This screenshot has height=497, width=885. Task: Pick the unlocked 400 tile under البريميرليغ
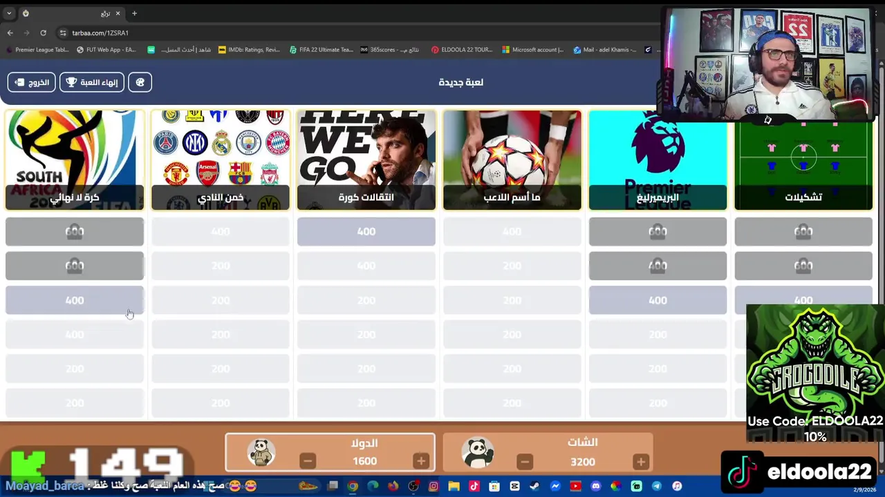pyautogui.click(x=658, y=300)
